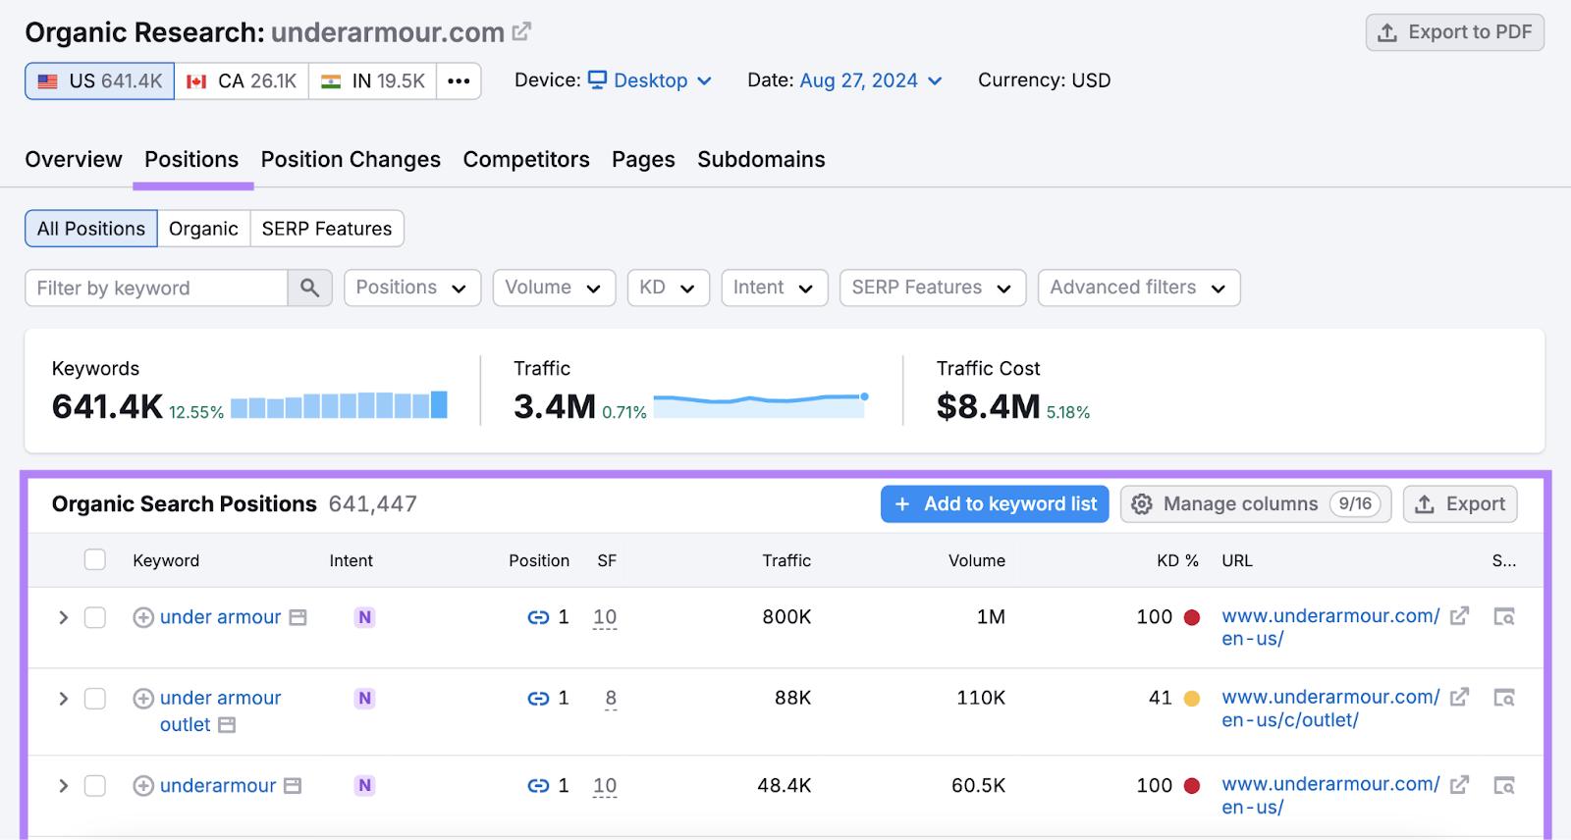The image size is (1571, 840).
Task: Click the link icon in 'under armour' position
Action: click(x=538, y=617)
